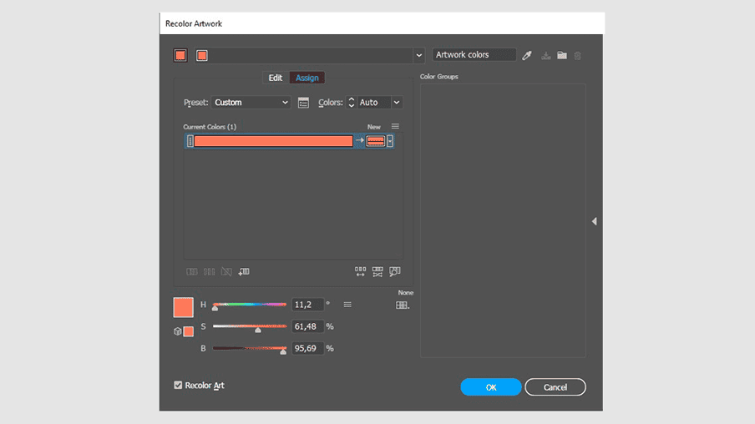Open the Preset dropdown set to Custom
This screenshot has height=424, width=755.
pyautogui.click(x=251, y=103)
